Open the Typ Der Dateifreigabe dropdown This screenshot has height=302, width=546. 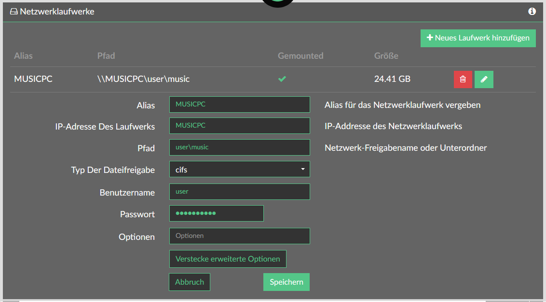coord(239,170)
